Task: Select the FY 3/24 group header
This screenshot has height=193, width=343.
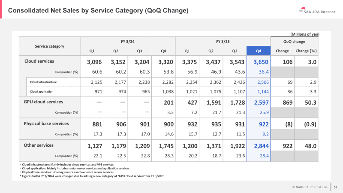Action: (x=128, y=41)
